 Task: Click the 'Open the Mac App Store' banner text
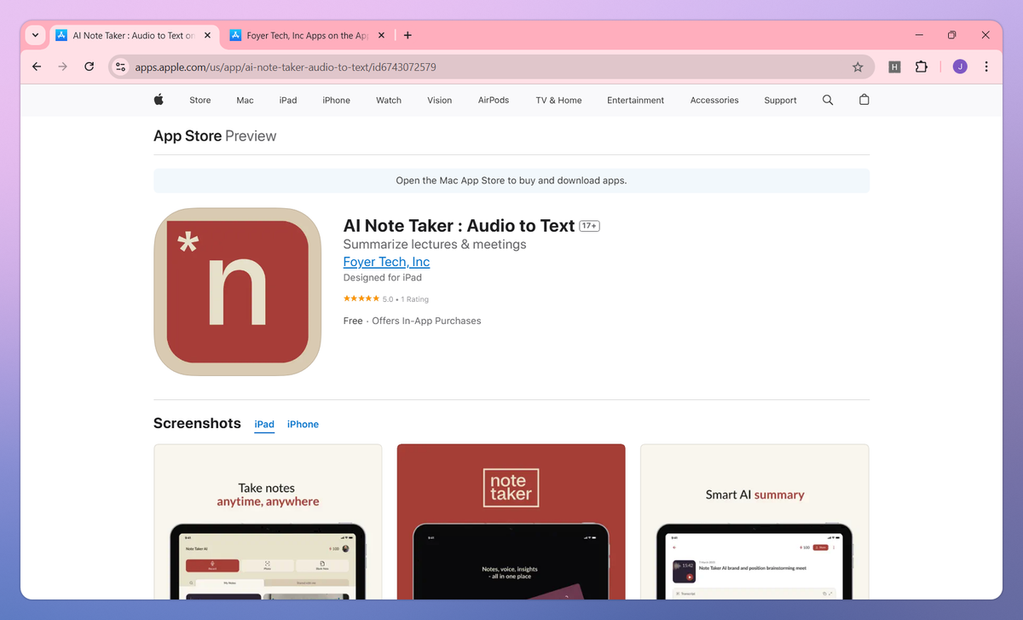click(x=511, y=181)
